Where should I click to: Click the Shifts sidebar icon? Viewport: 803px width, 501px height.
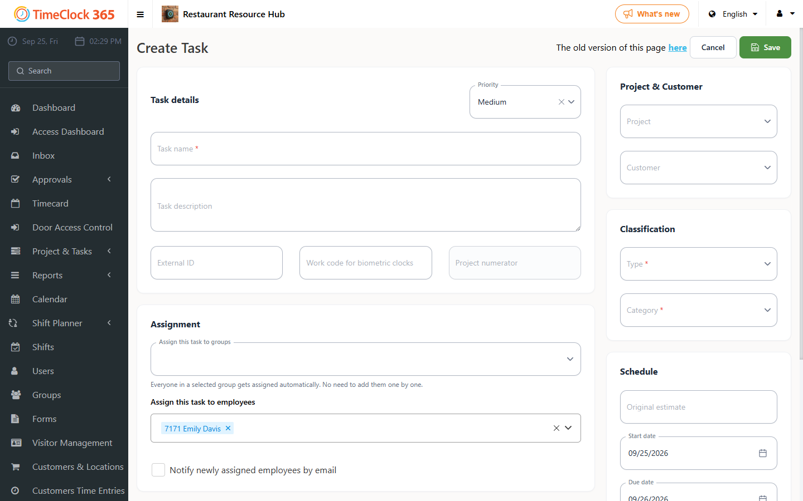(16, 347)
